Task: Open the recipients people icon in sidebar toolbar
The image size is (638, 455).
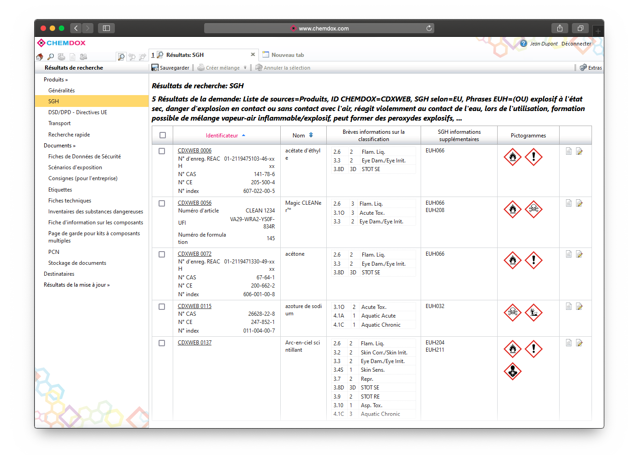Action: pos(83,57)
